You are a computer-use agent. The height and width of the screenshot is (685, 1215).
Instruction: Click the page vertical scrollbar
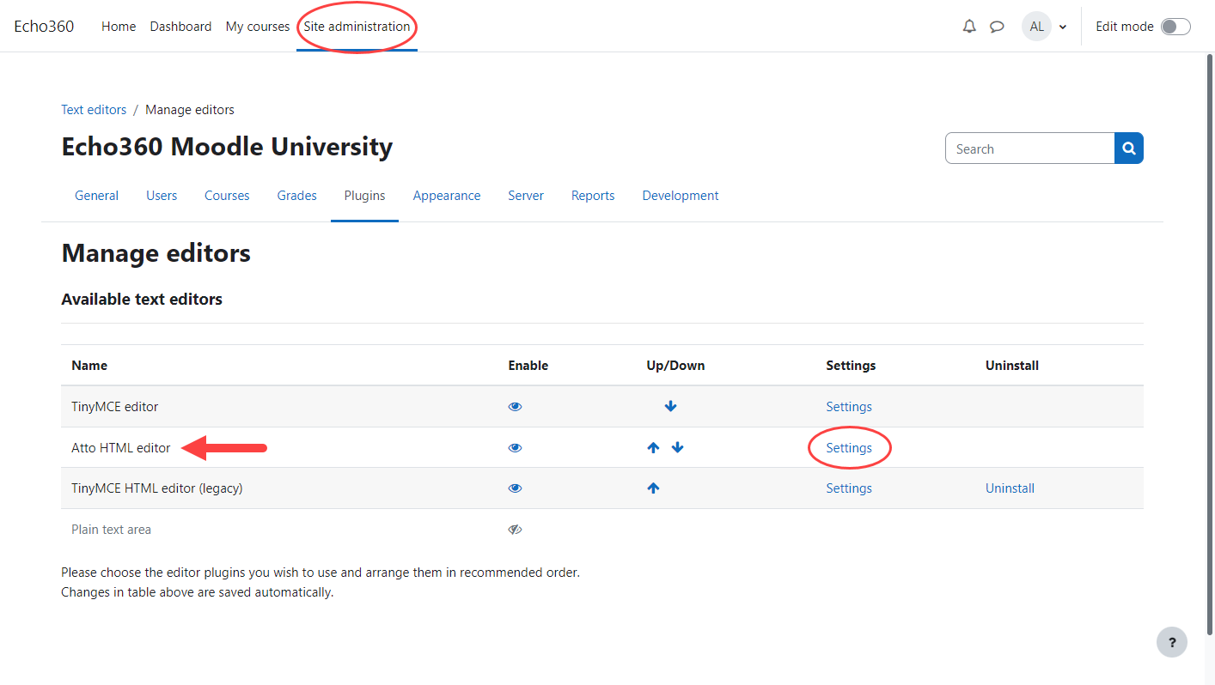(x=1211, y=343)
